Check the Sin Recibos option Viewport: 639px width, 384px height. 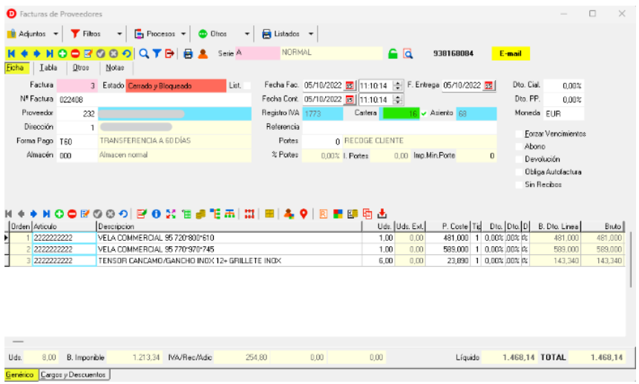click(x=519, y=185)
